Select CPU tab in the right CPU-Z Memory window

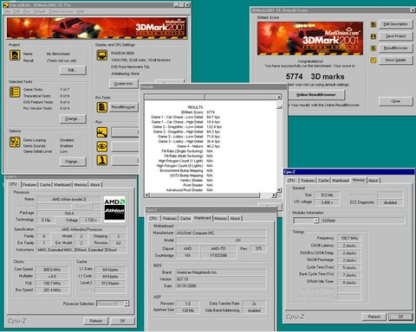(x=291, y=181)
